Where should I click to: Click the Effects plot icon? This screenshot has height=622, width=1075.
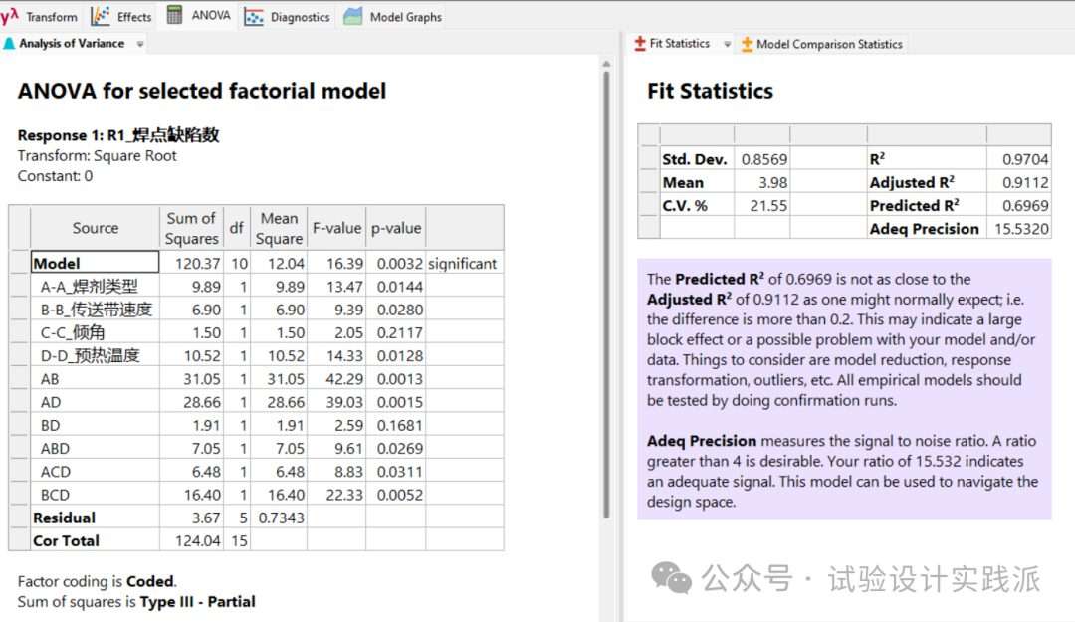(101, 16)
